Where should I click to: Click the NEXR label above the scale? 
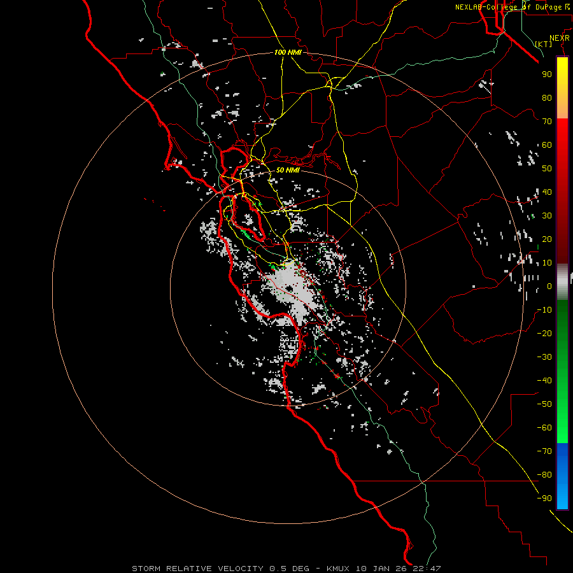pyautogui.click(x=560, y=38)
